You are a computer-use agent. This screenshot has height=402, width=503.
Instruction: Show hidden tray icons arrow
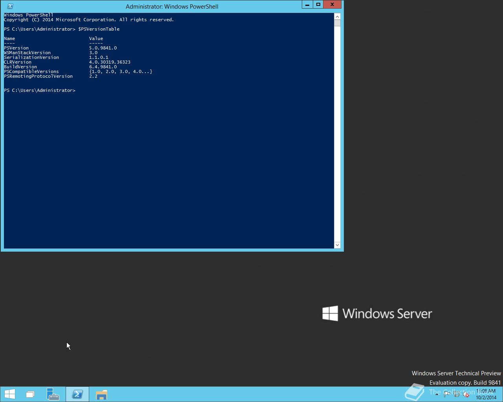click(x=437, y=394)
